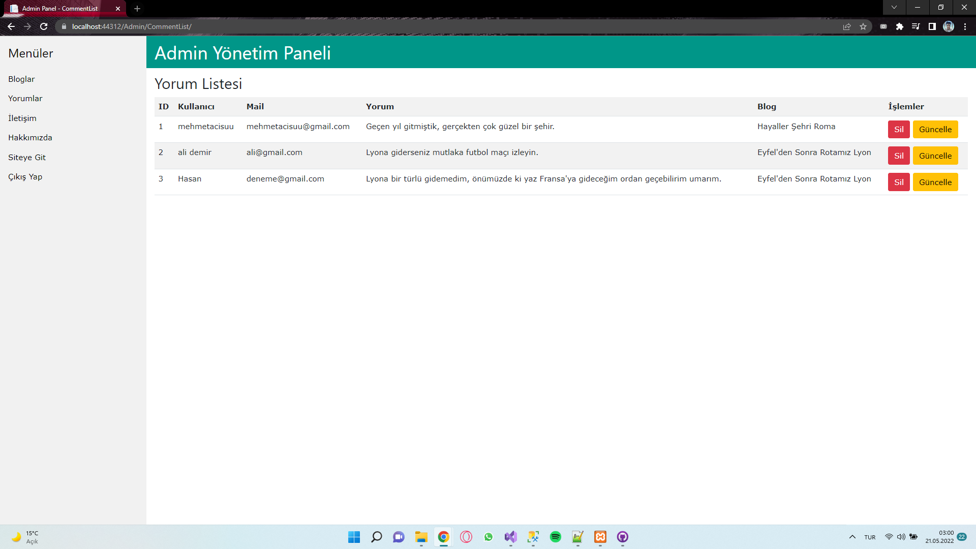Reload the page with the refresh icon

pyautogui.click(x=44, y=26)
